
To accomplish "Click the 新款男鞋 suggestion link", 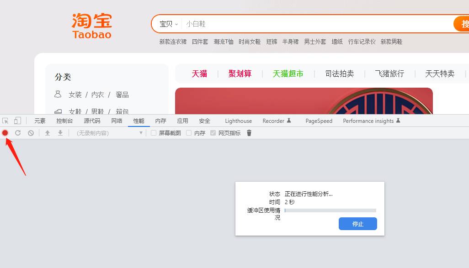I will 392,42.
